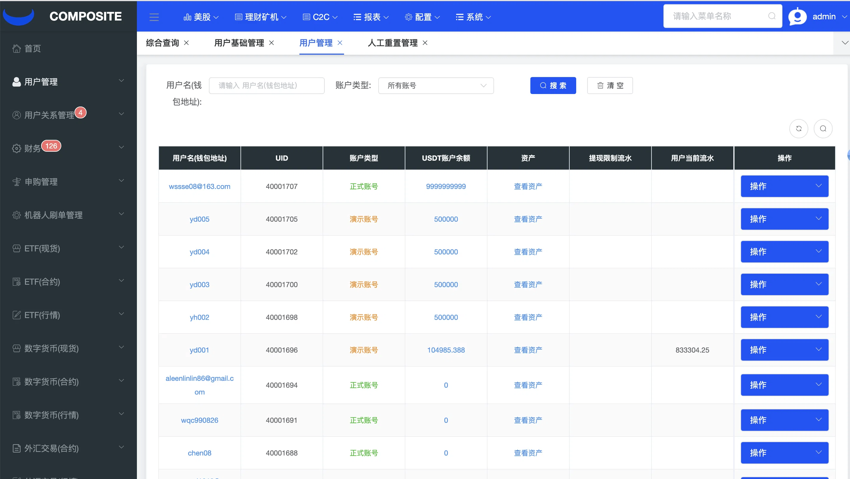
Task: Click the admin avatar icon
Action: click(x=797, y=16)
